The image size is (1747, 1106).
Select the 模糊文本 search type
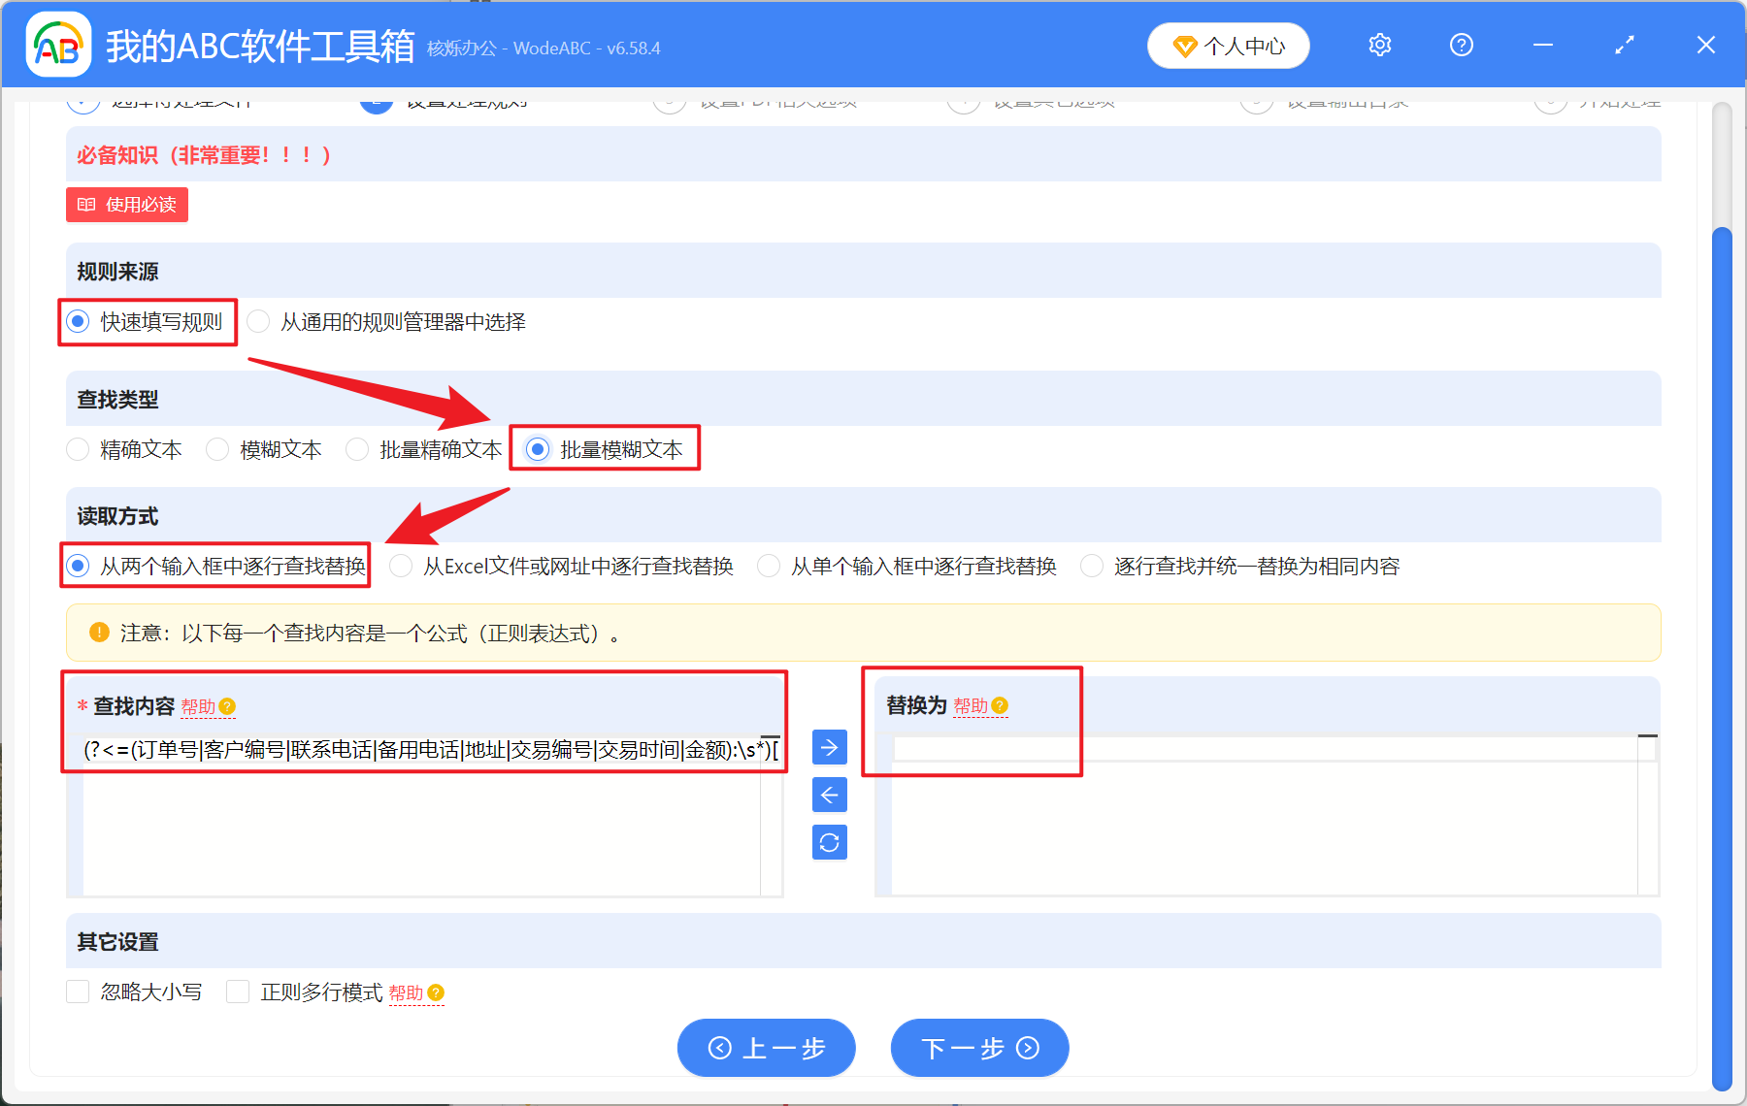tap(217, 449)
